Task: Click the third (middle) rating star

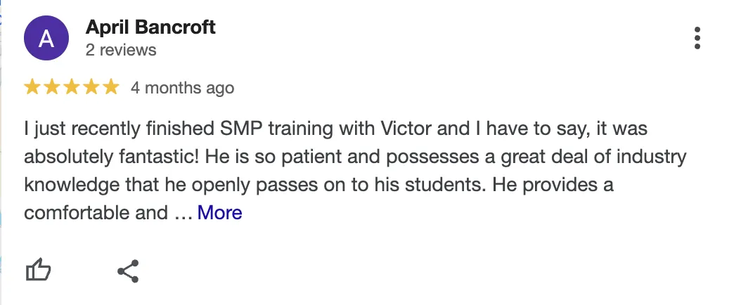Action: tap(72, 88)
